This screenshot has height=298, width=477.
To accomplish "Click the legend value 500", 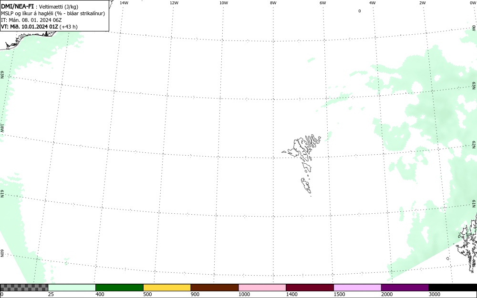I will [x=147, y=294].
